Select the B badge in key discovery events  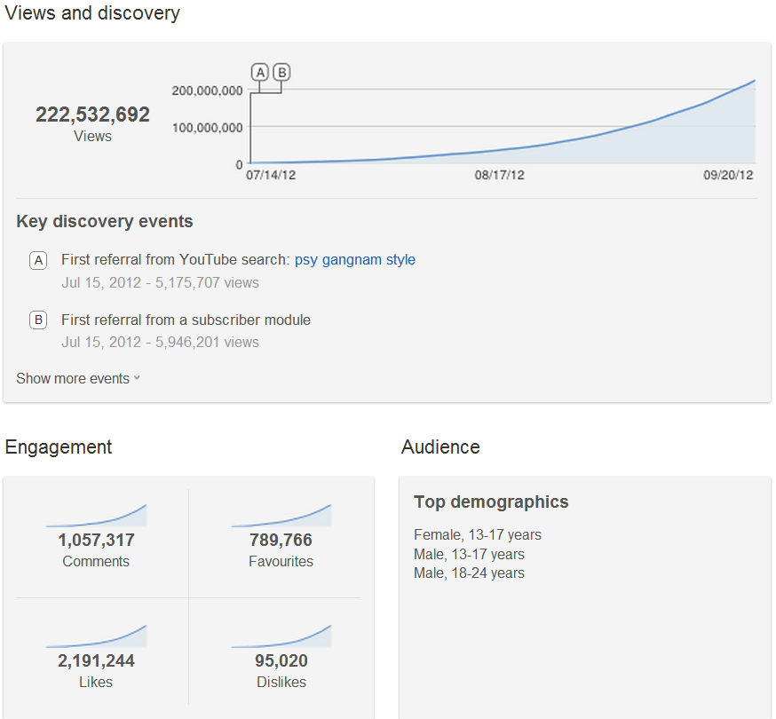38,320
